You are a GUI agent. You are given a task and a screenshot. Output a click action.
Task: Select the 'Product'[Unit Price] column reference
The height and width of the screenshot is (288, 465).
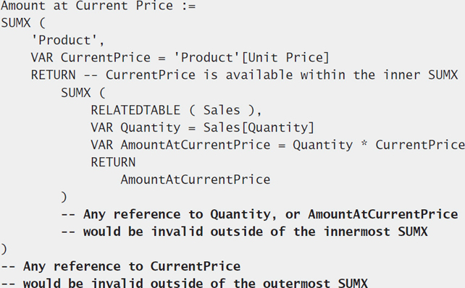251,57
